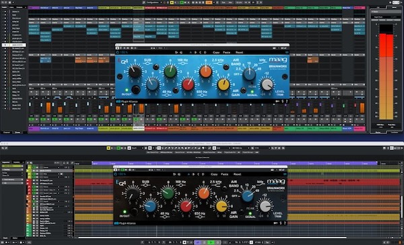Toggle the small button beside 40 Hz on blue EQ4
This screenshot has width=404, height=245.
[176, 90]
